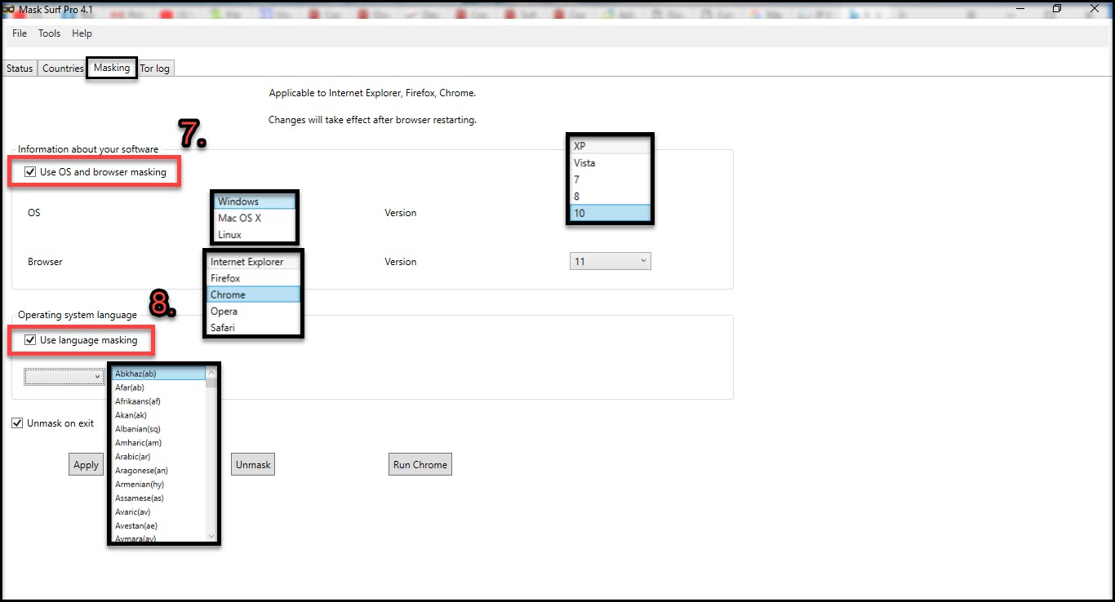Viewport: 1115px width, 602px height.
Task: Select Chrome in browser list
Action: click(x=254, y=294)
